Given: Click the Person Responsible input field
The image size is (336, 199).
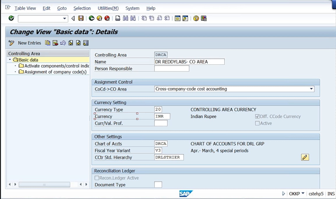Looking at the screenshot, I should tap(172, 68).
